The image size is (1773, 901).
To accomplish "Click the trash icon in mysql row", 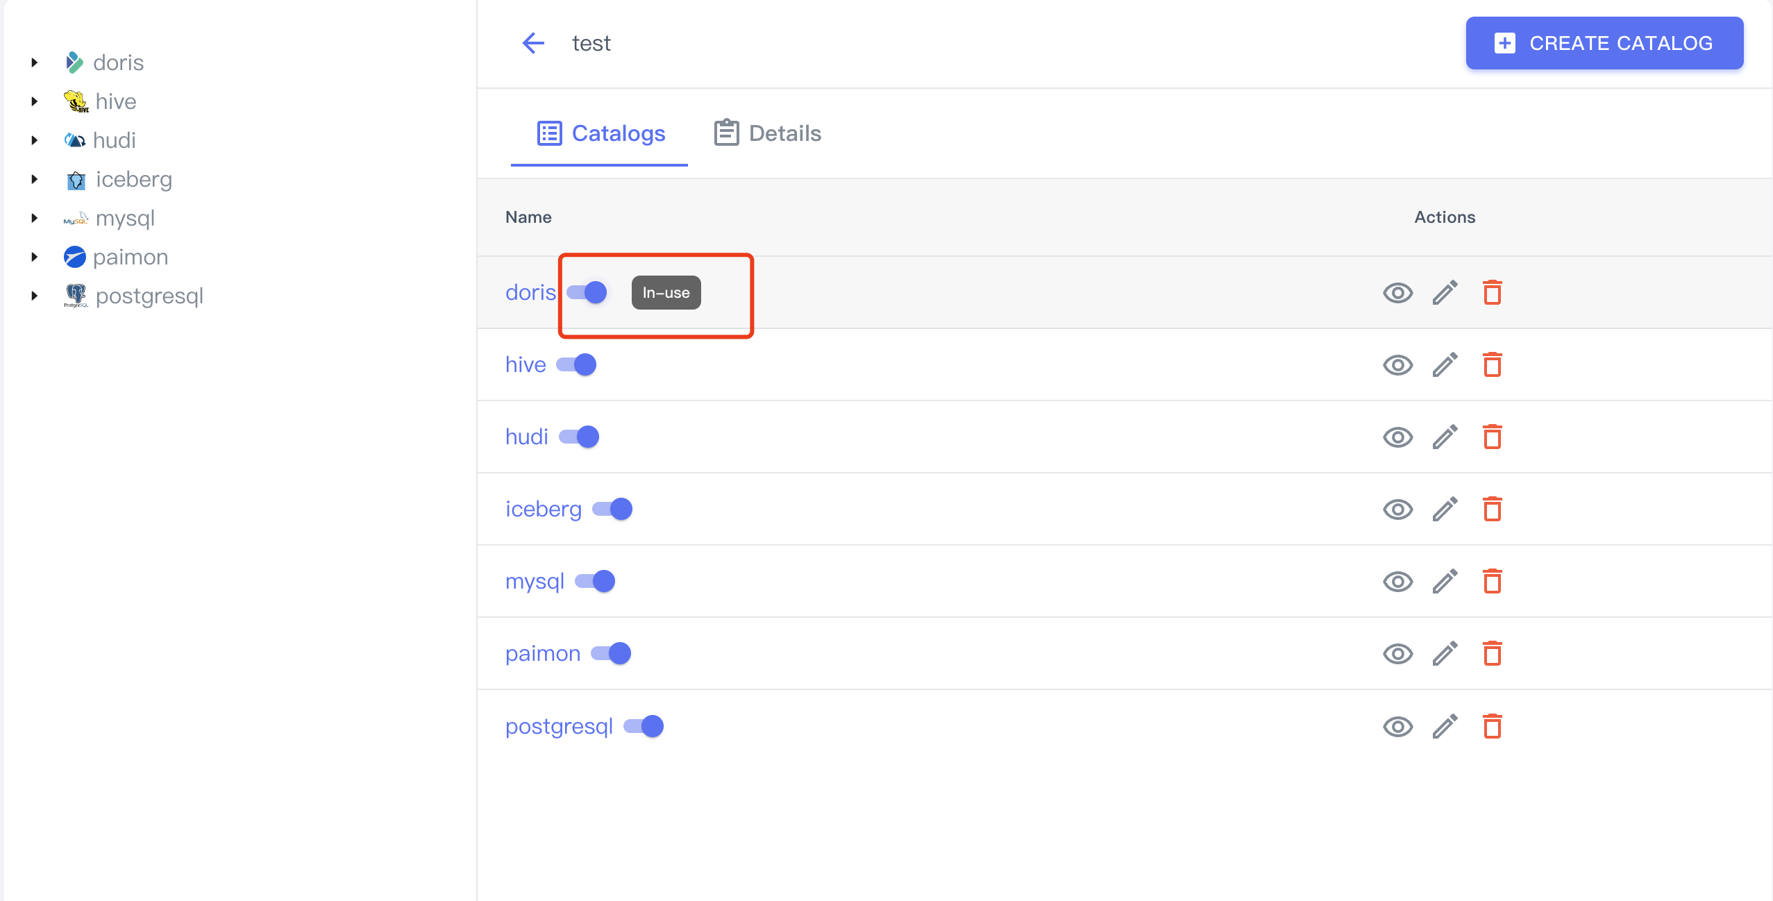I will [1492, 582].
